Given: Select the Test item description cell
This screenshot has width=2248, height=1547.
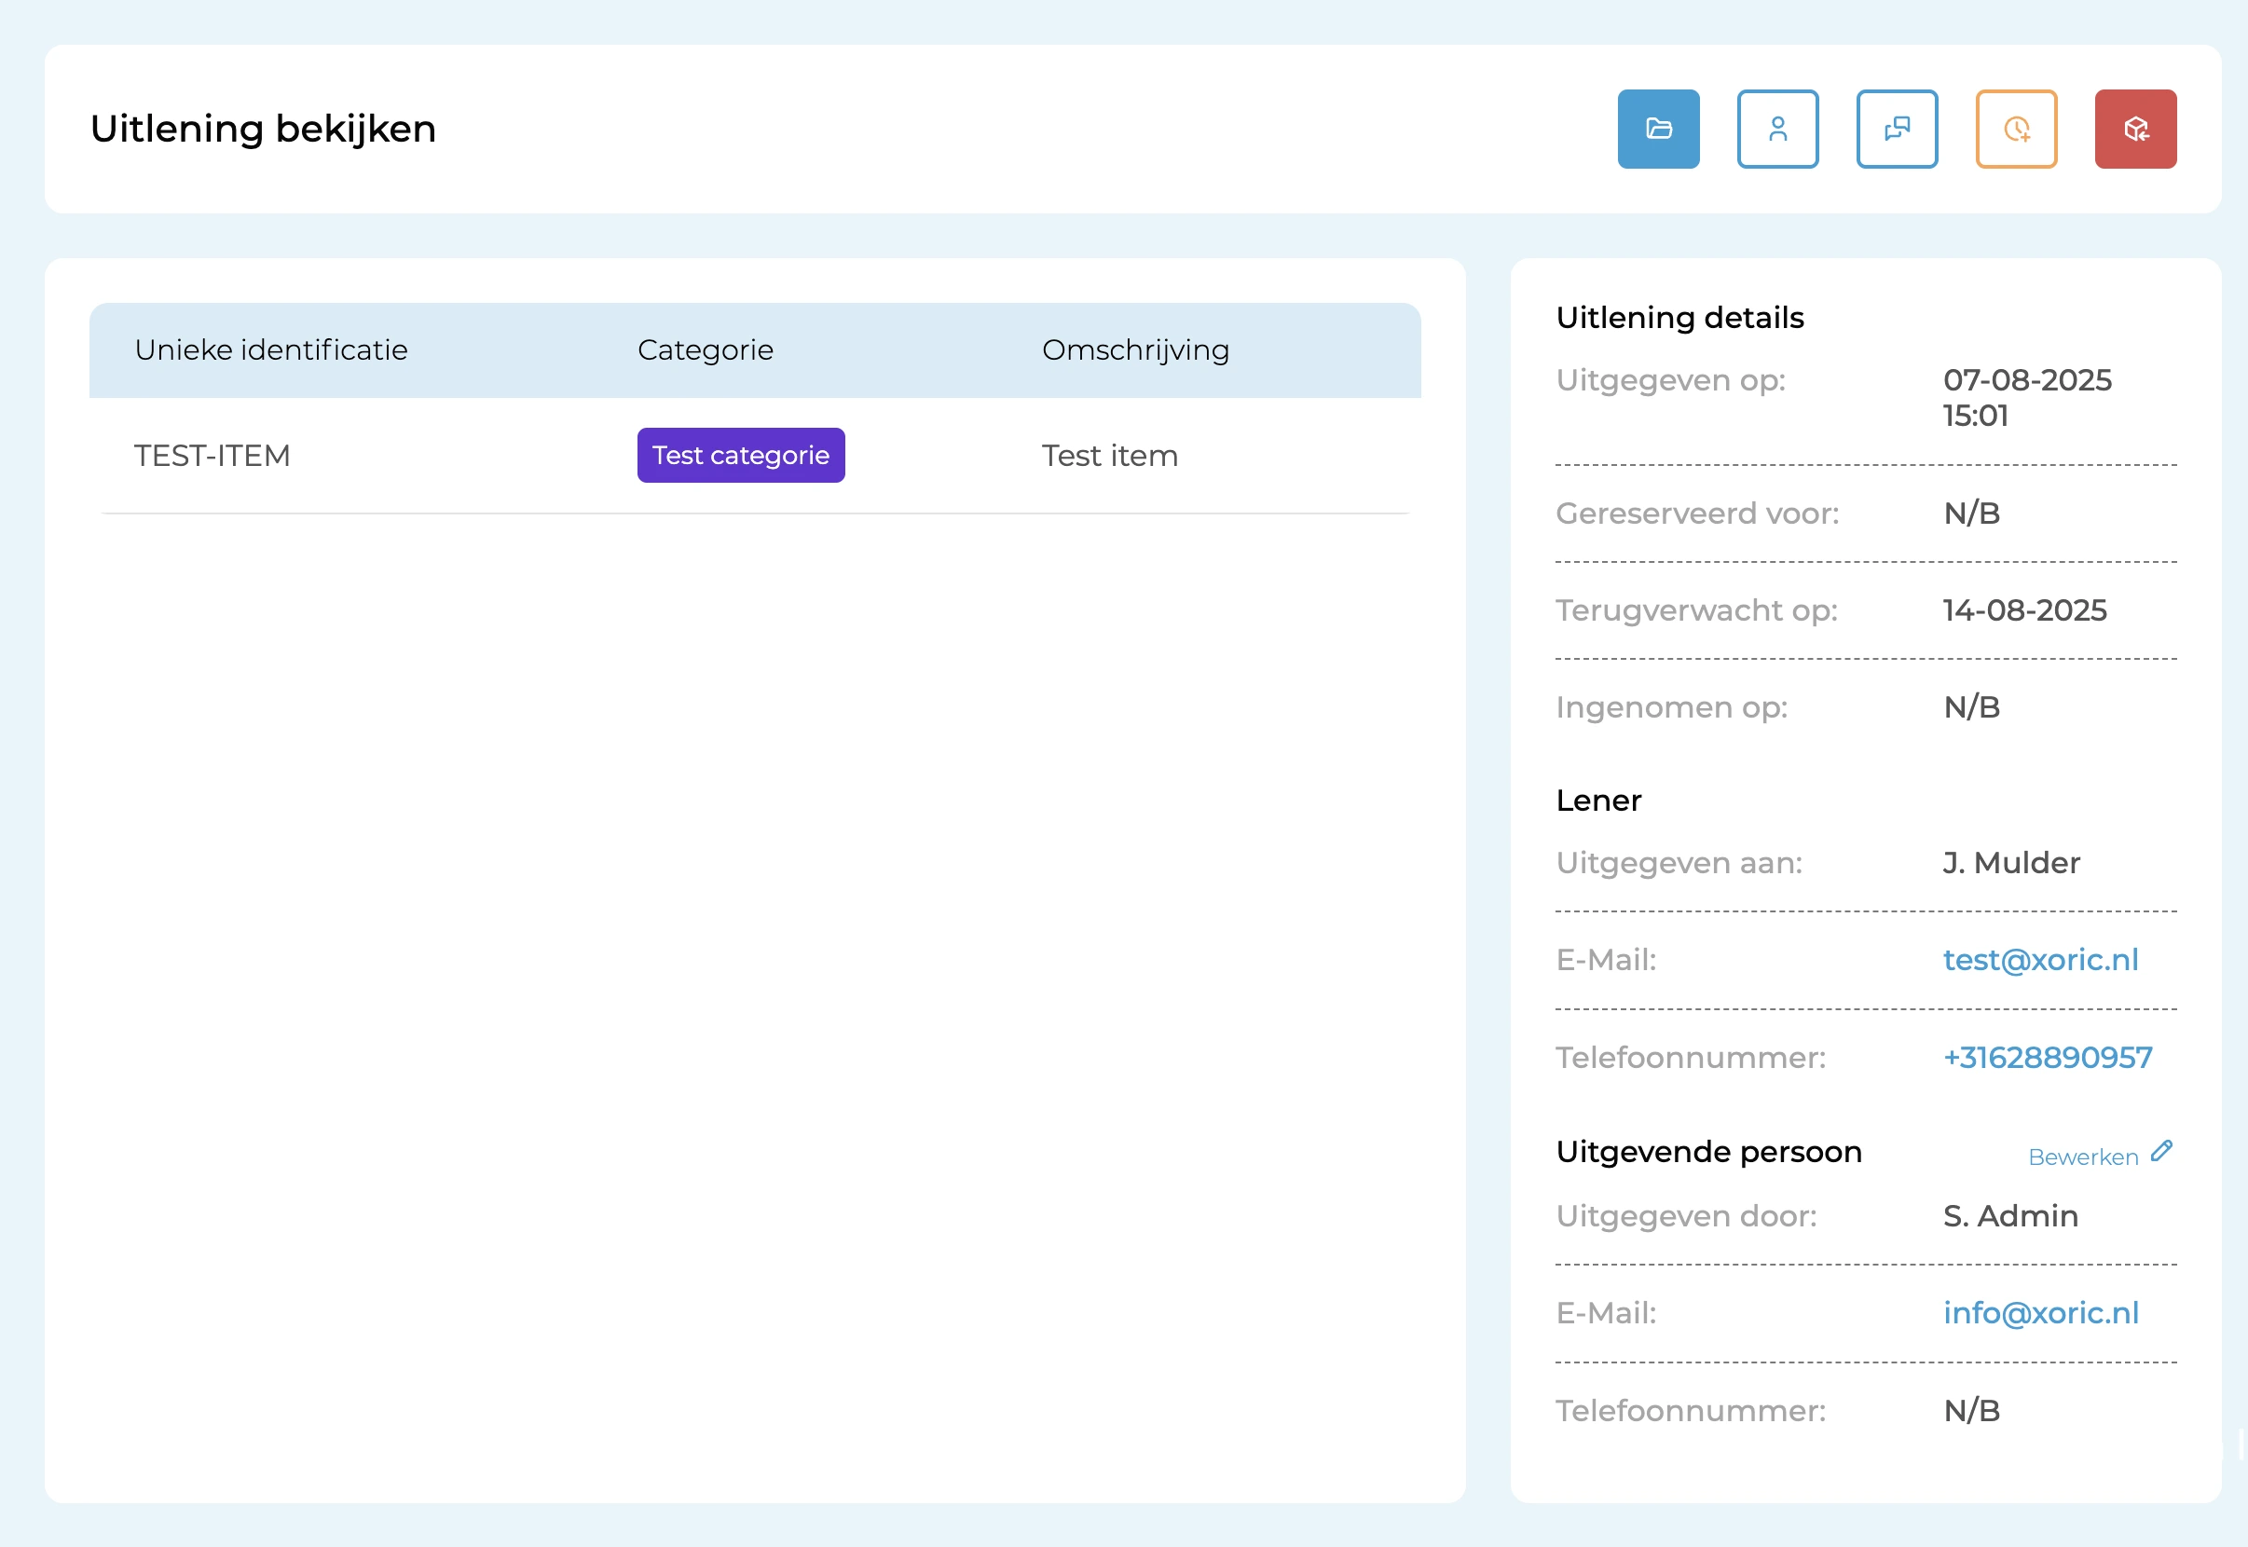Looking at the screenshot, I should 1109,455.
